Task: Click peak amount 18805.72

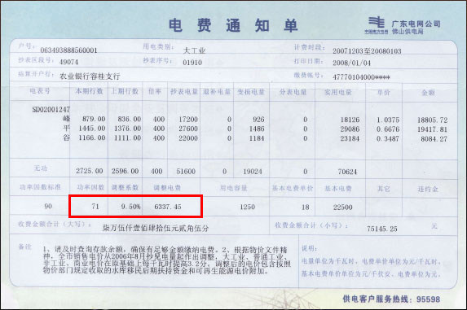Action: pyautogui.click(x=432, y=120)
